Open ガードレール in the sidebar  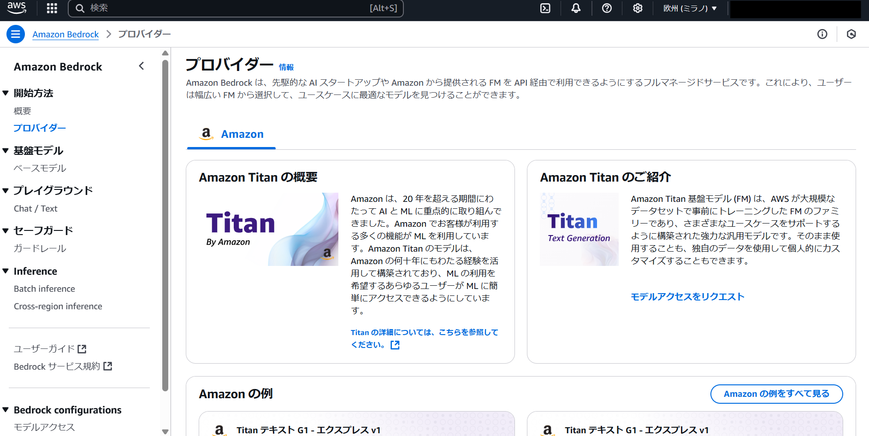(40, 248)
